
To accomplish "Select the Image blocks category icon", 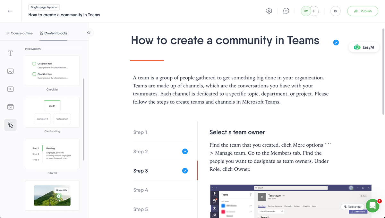I will (x=10, y=71).
